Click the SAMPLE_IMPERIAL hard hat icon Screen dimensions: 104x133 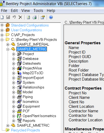[x=13, y=44]
